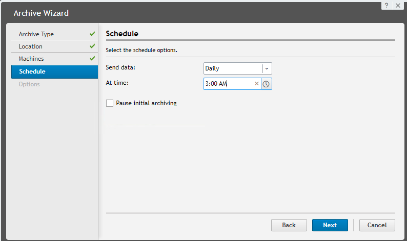The height and width of the screenshot is (241, 407).
Task: Cancel the archive wizard
Action: (x=377, y=225)
